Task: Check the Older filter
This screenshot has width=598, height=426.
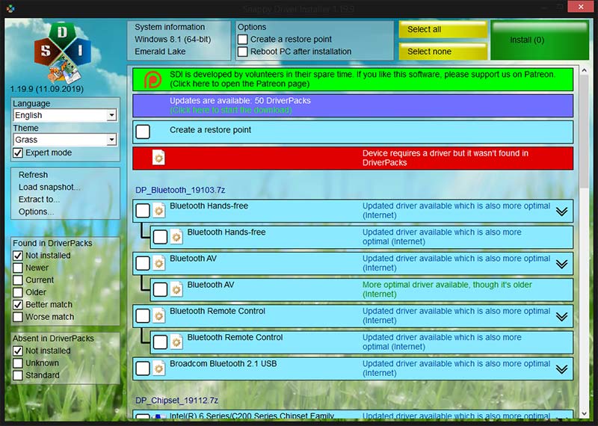Action: tap(18, 292)
